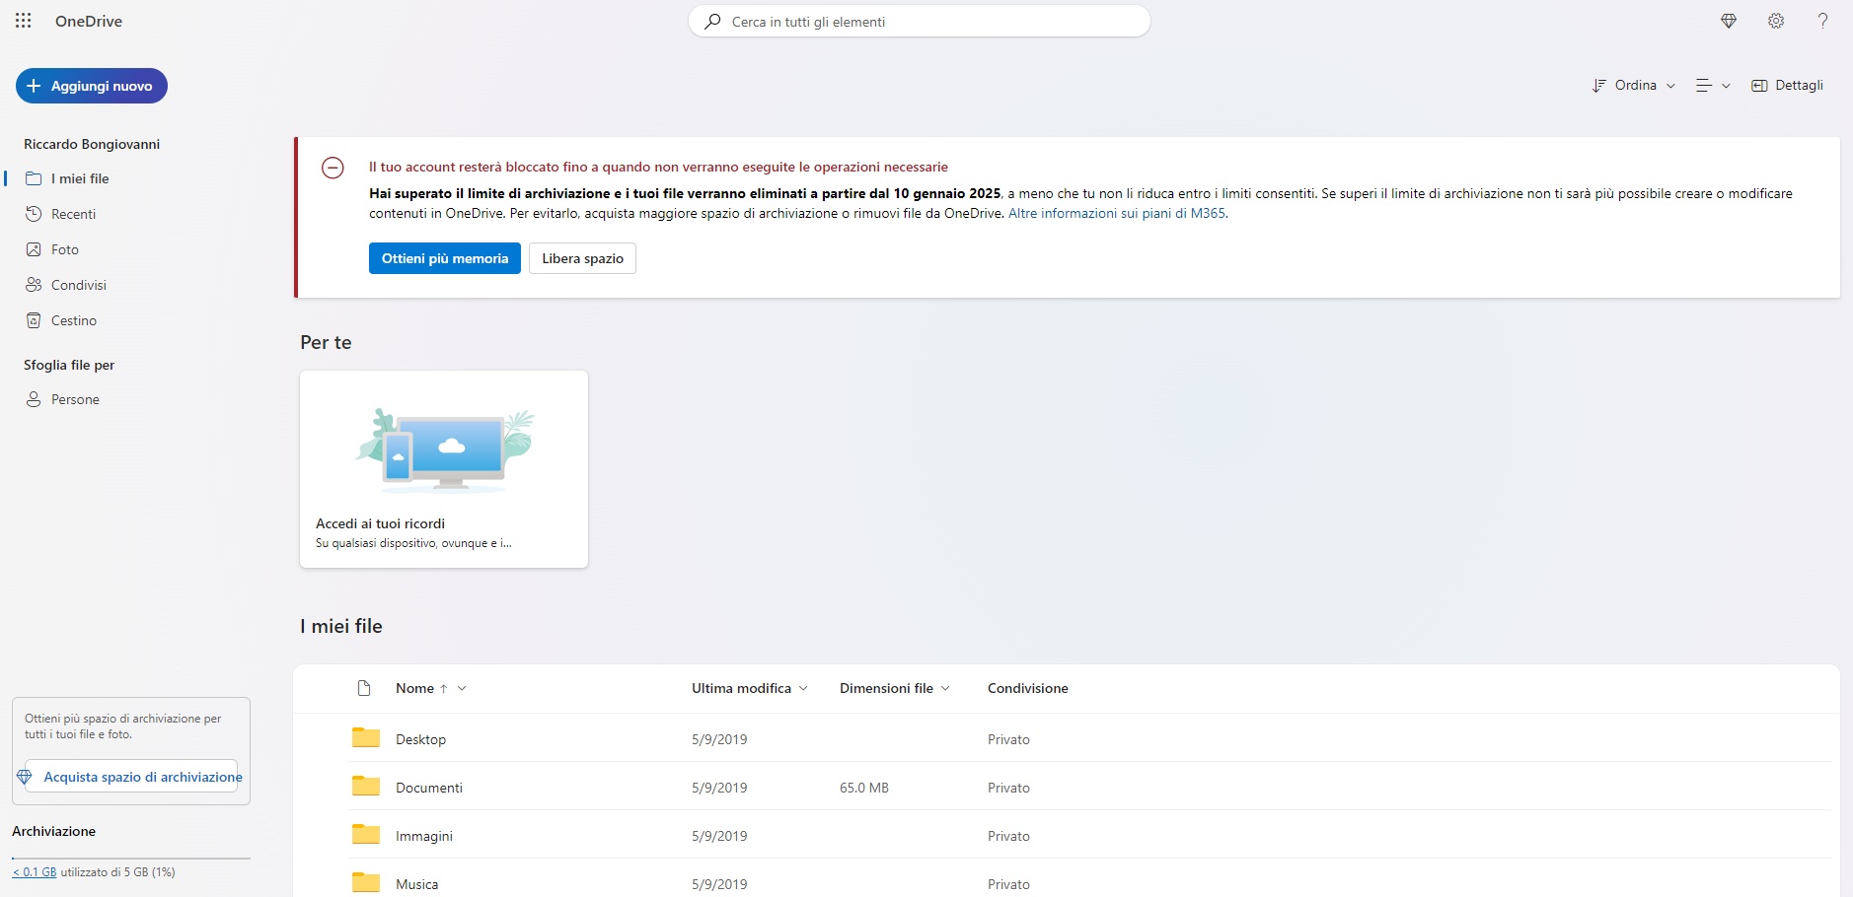Image resolution: width=1853 pixels, height=897 pixels.
Task: Click the premium diamond icon in header
Action: click(1729, 21)
